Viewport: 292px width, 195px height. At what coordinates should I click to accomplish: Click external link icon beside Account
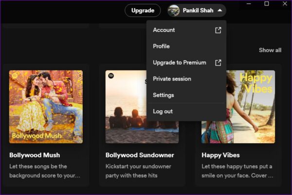pyautogui.click(x=219, y=30)
